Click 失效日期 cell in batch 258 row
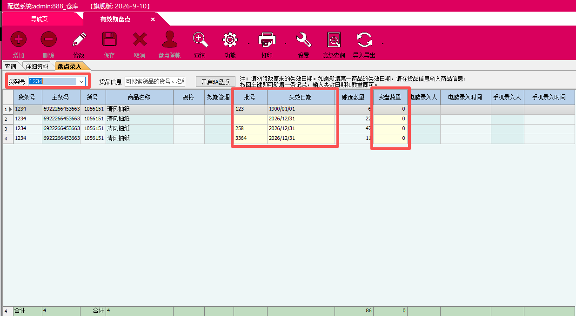The height and width of the screenshot is (316, 576). pos(301,129)
